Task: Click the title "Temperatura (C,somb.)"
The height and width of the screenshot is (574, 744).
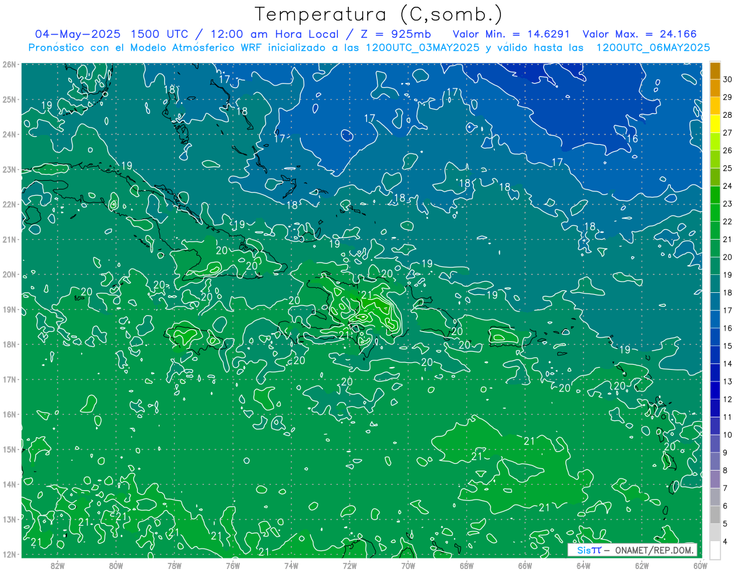Action: (379, 14)
